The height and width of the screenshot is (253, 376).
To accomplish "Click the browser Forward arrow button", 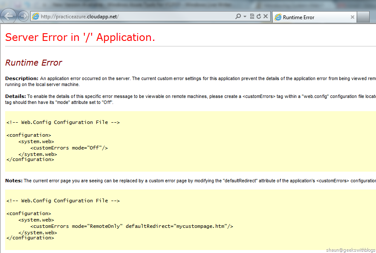I will coord(23,17).
